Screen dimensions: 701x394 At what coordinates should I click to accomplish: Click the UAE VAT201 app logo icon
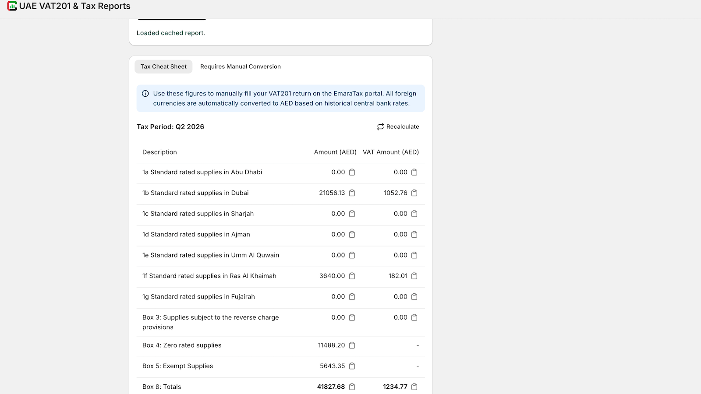click(x=12, y=6)
